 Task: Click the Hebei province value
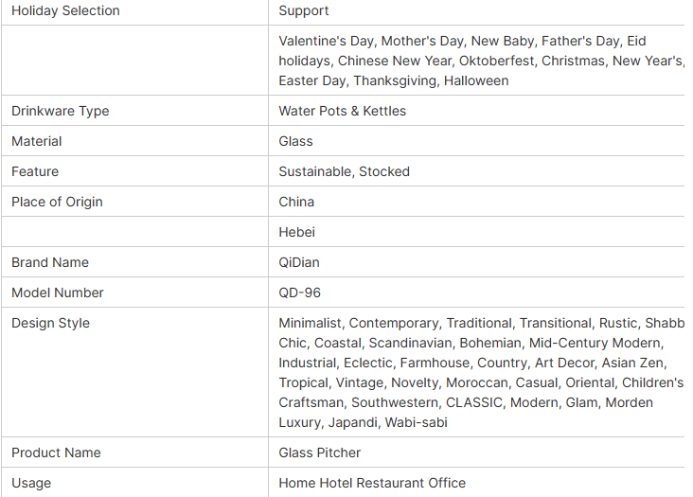(x=297, y=232)
